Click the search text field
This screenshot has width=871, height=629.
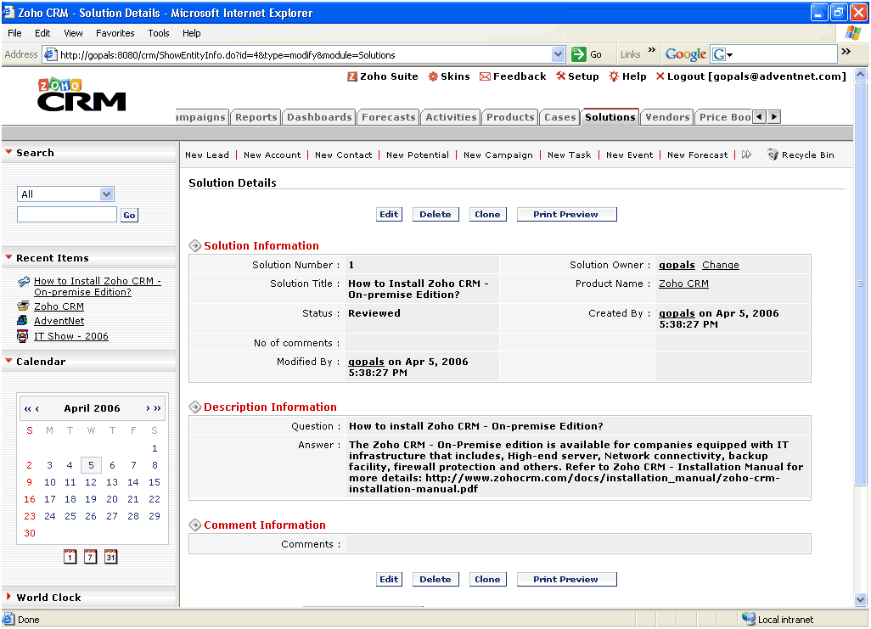point(67,215)
